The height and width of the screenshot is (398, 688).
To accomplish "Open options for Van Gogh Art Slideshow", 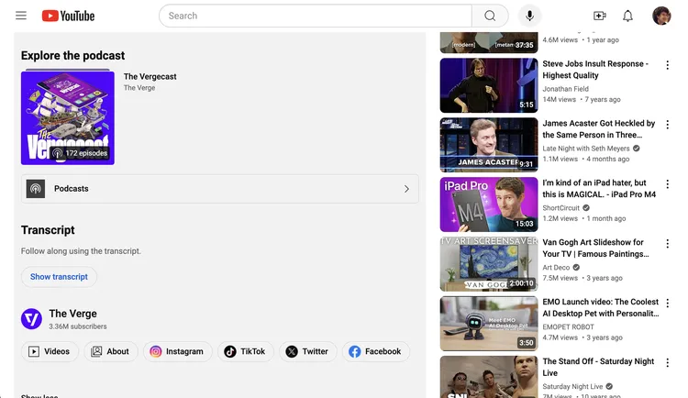I will [x=668, y=244].
